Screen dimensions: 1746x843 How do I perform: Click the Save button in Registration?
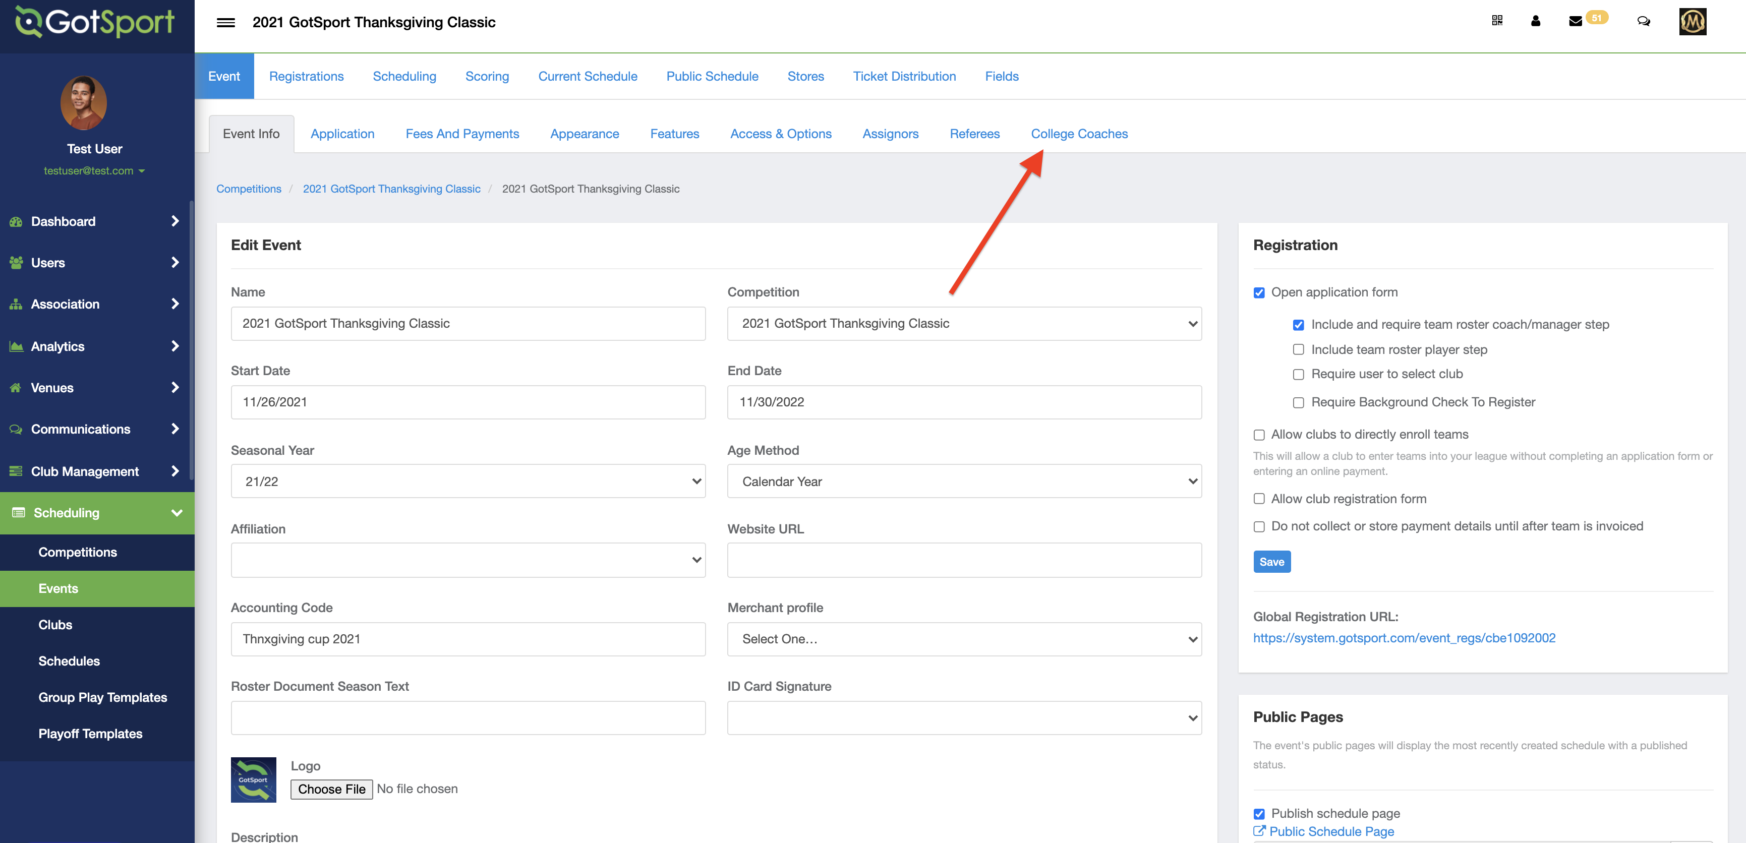tap(1271, 562)
